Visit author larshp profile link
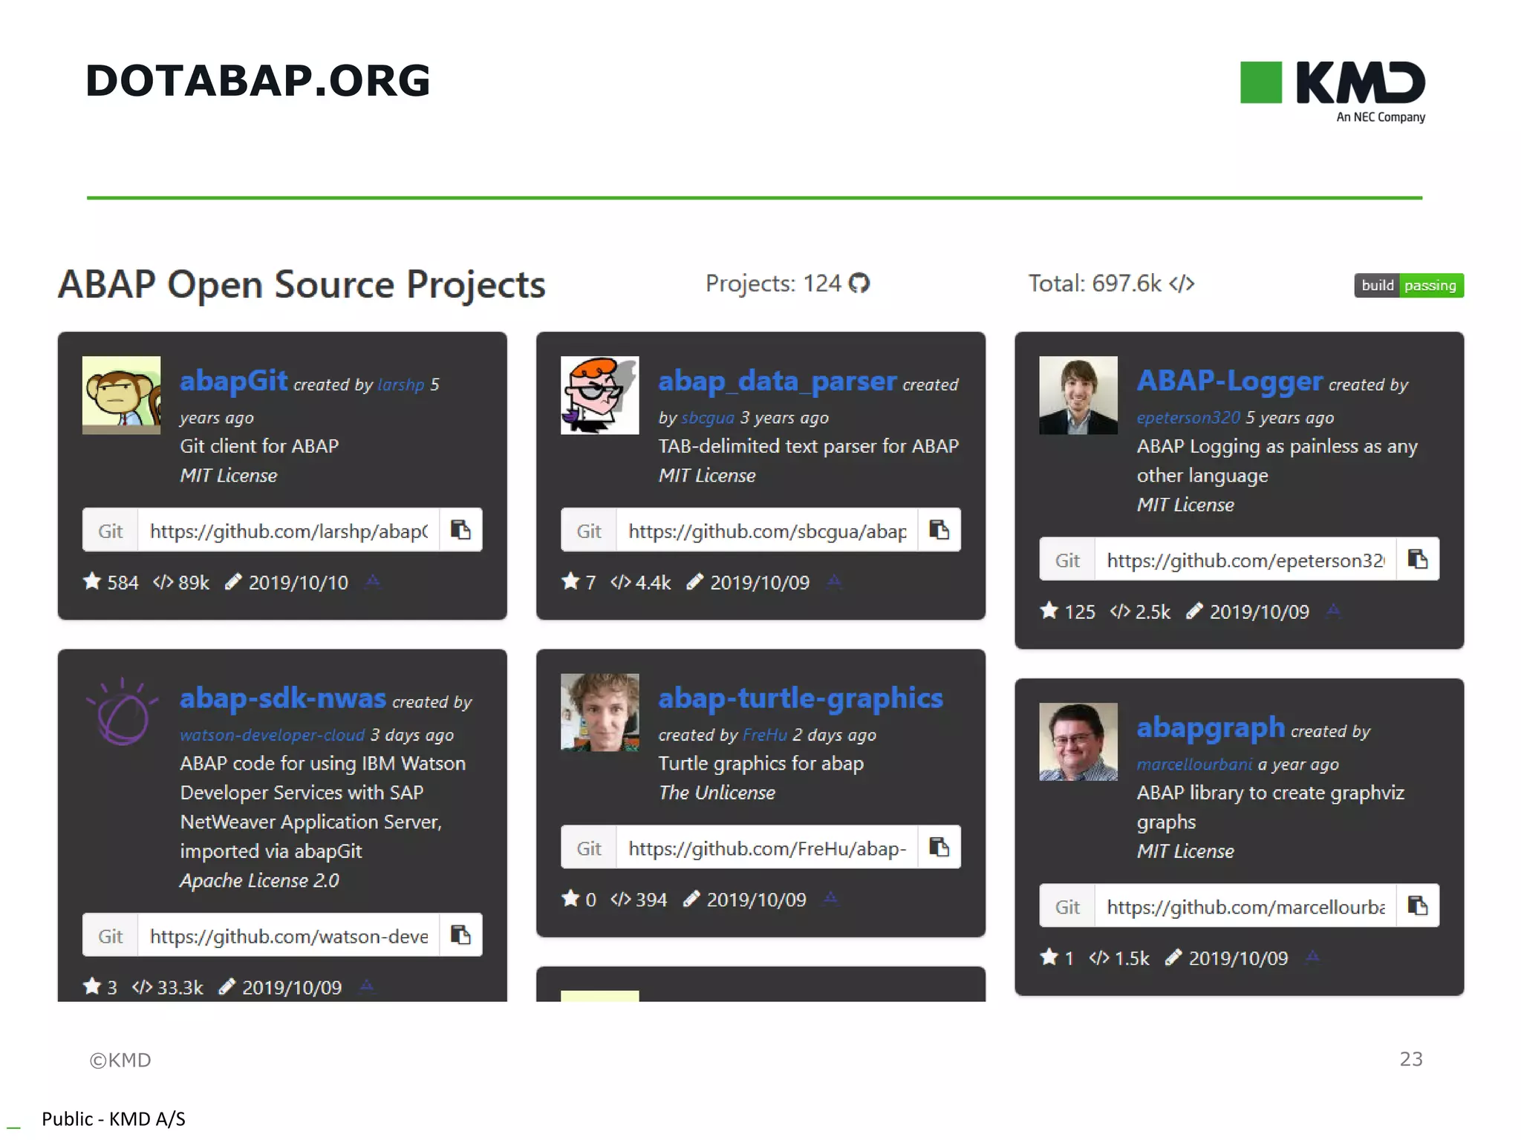The image size is (1521, 1140). pos(401,384)
